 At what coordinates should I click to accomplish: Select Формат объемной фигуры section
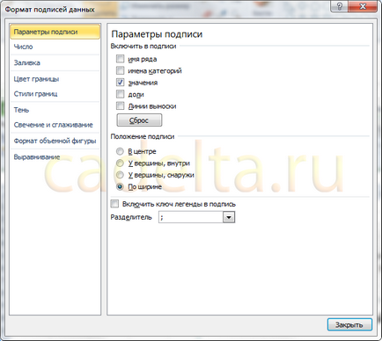(x=55, y=141)
